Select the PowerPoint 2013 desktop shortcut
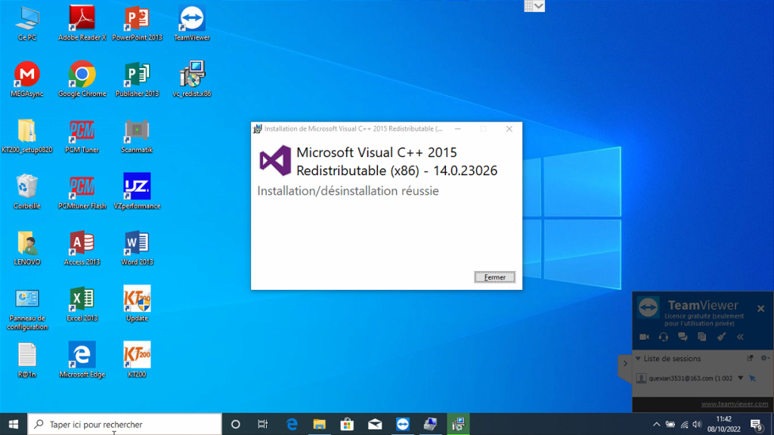The image size is (774, 435). (137, 23)
